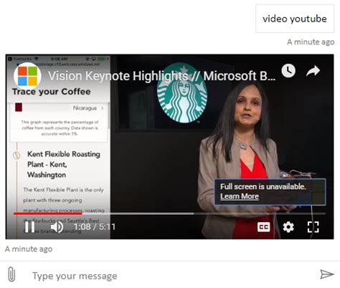The height and width of the screenshot is (288, 340).
Task: Click the Starbucks logo in video
Action: coord(182,93)
